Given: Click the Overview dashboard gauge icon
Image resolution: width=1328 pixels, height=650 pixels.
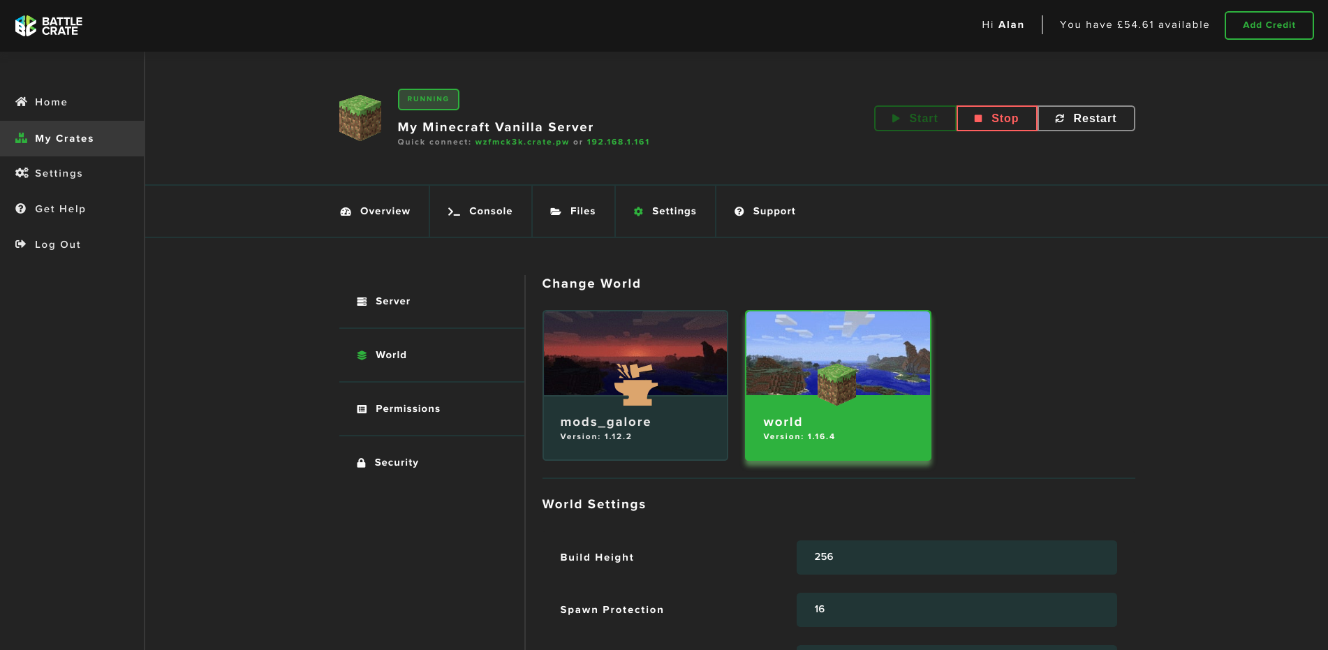Looking at the screenshot, I should [x=346, y=212].
